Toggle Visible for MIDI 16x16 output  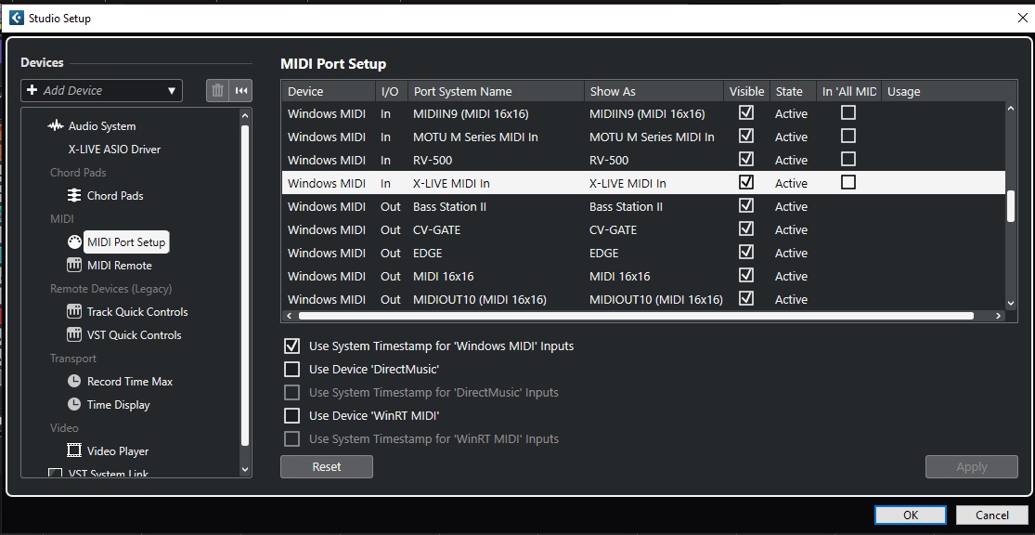coord(746,275)
